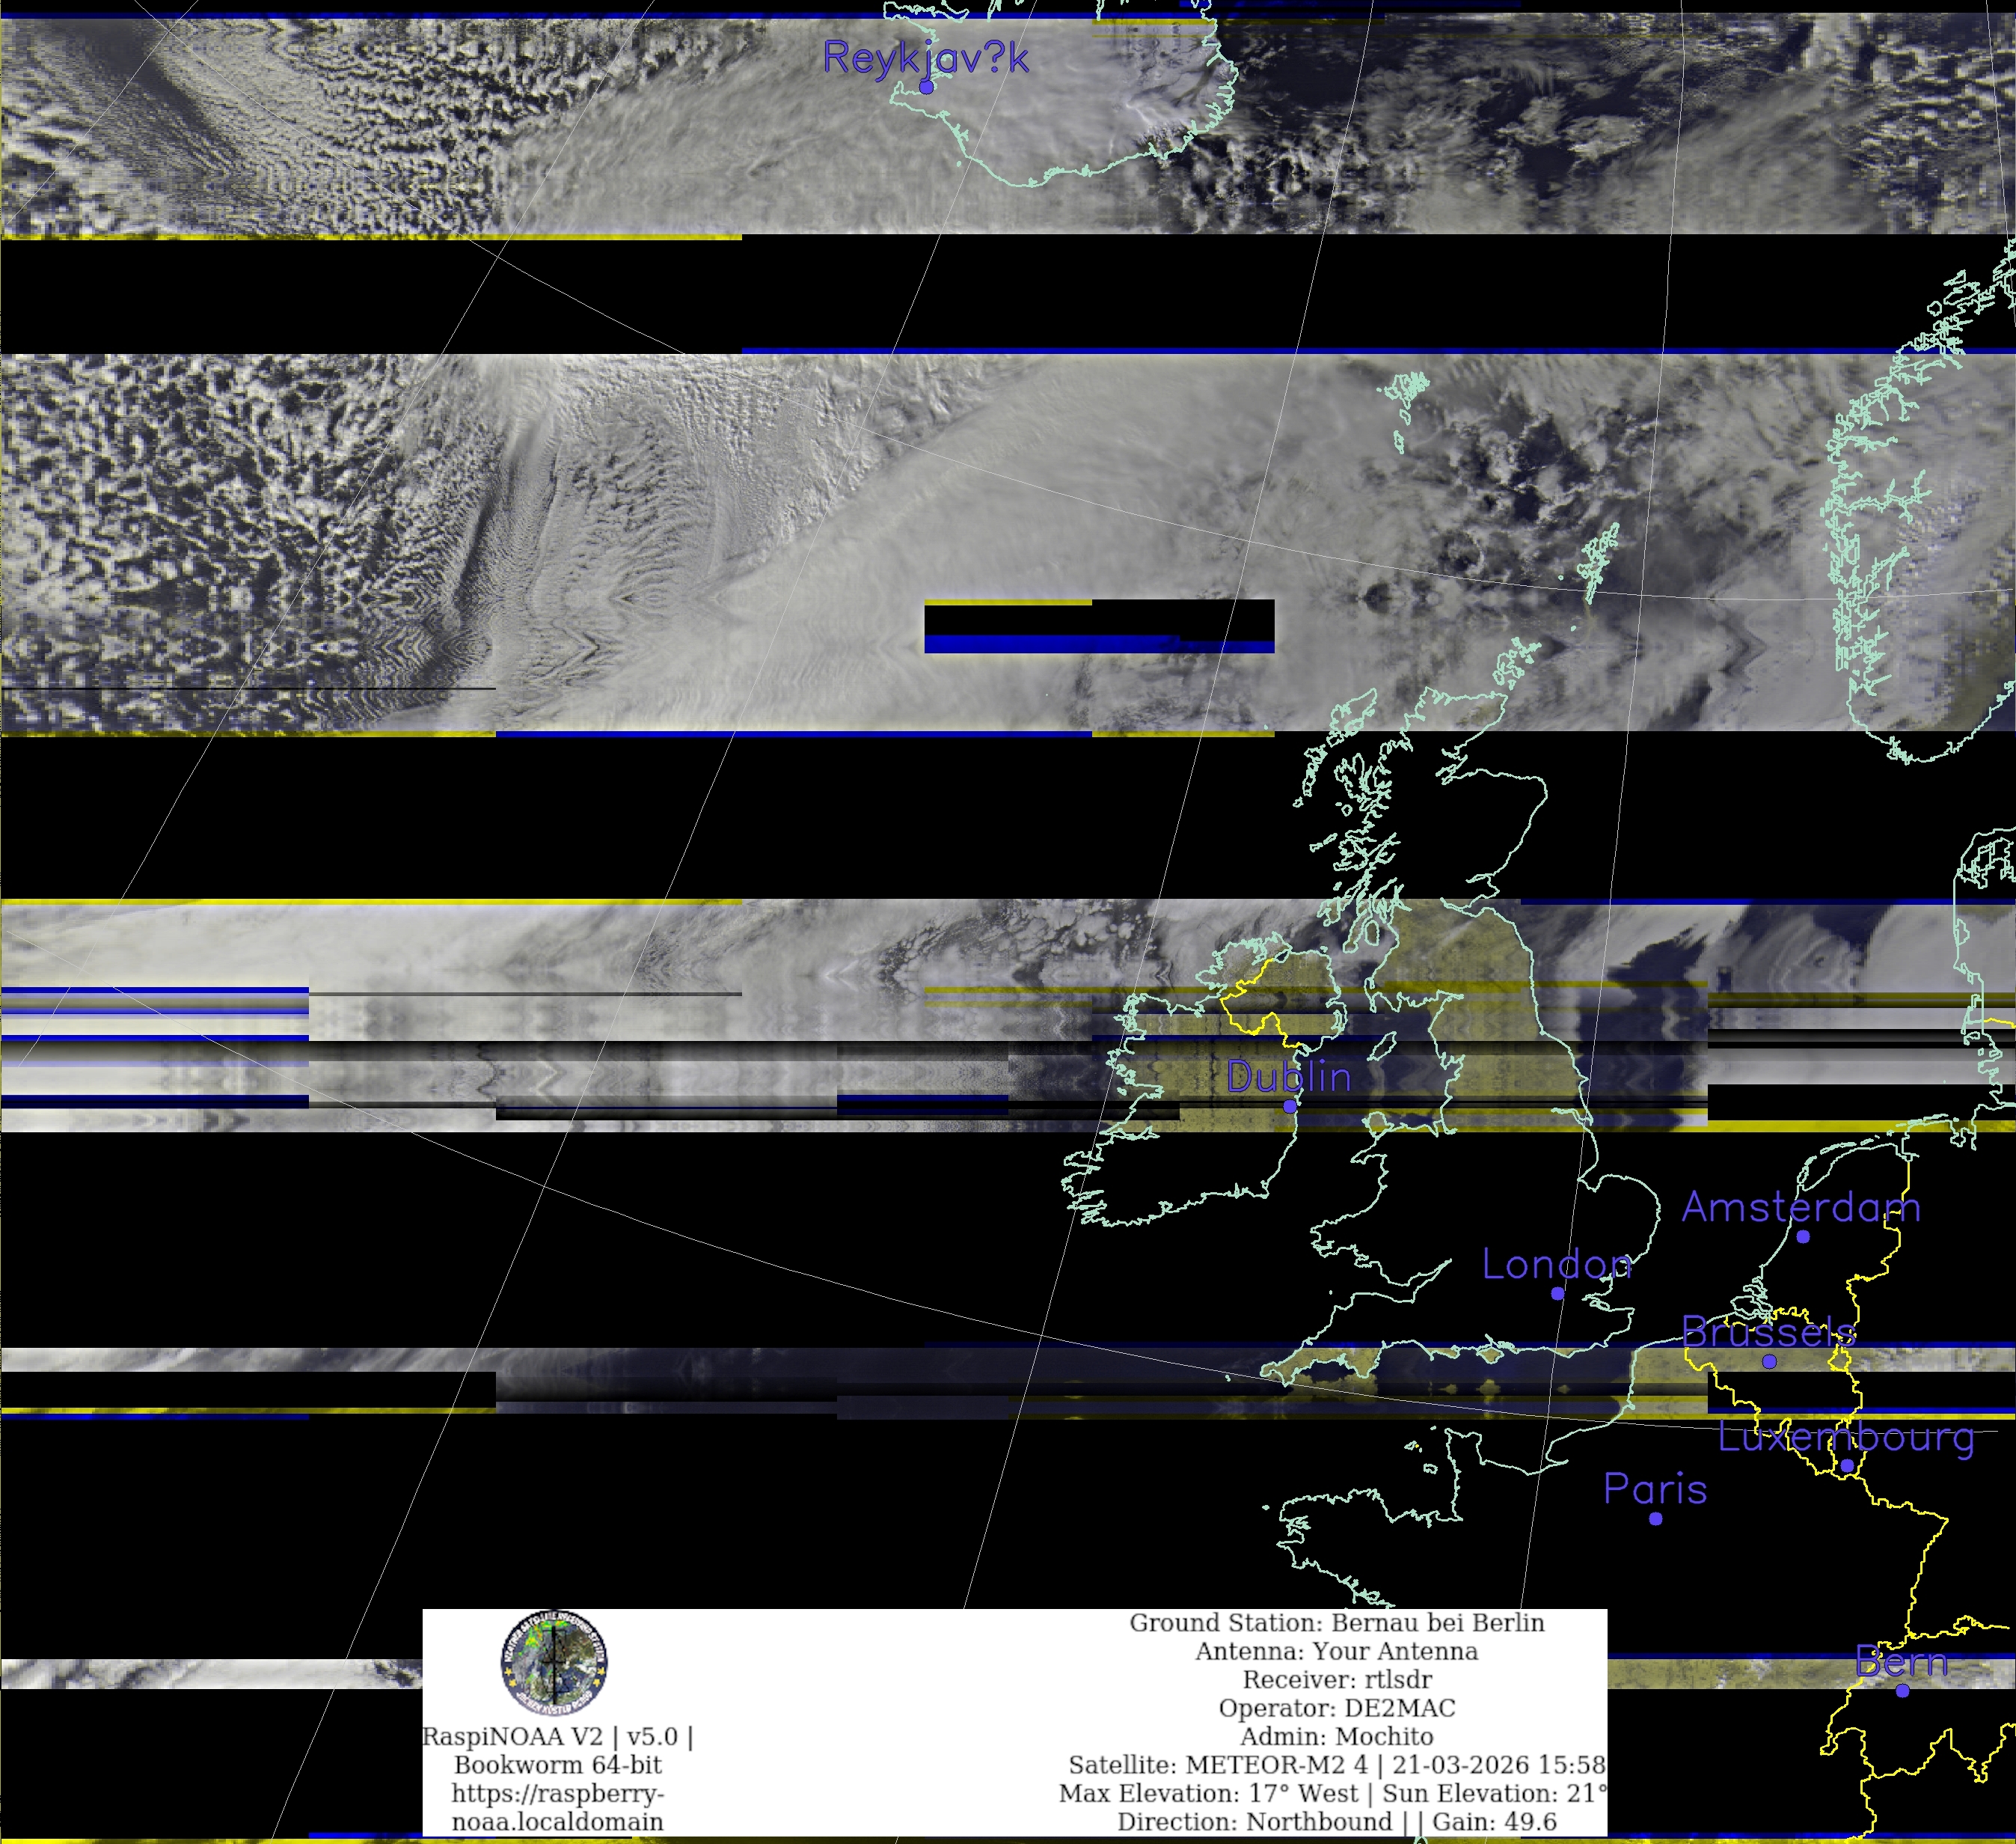This screenshot has width=2016, height=1844.
Task: Click the Dublin city marker dot
Action: 1290,1107
